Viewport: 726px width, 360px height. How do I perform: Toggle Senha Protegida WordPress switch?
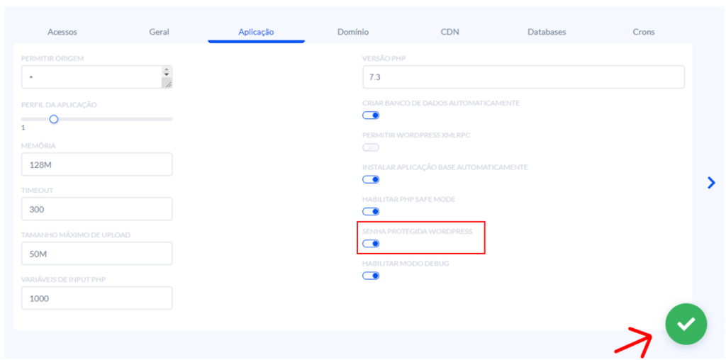371,244
